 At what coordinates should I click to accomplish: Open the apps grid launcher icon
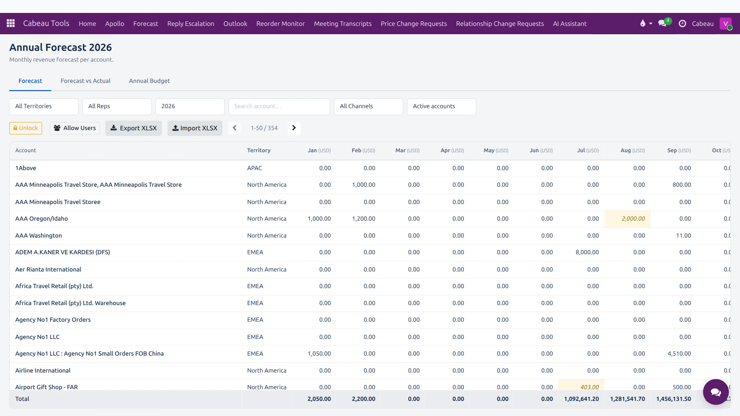point(11,23)
